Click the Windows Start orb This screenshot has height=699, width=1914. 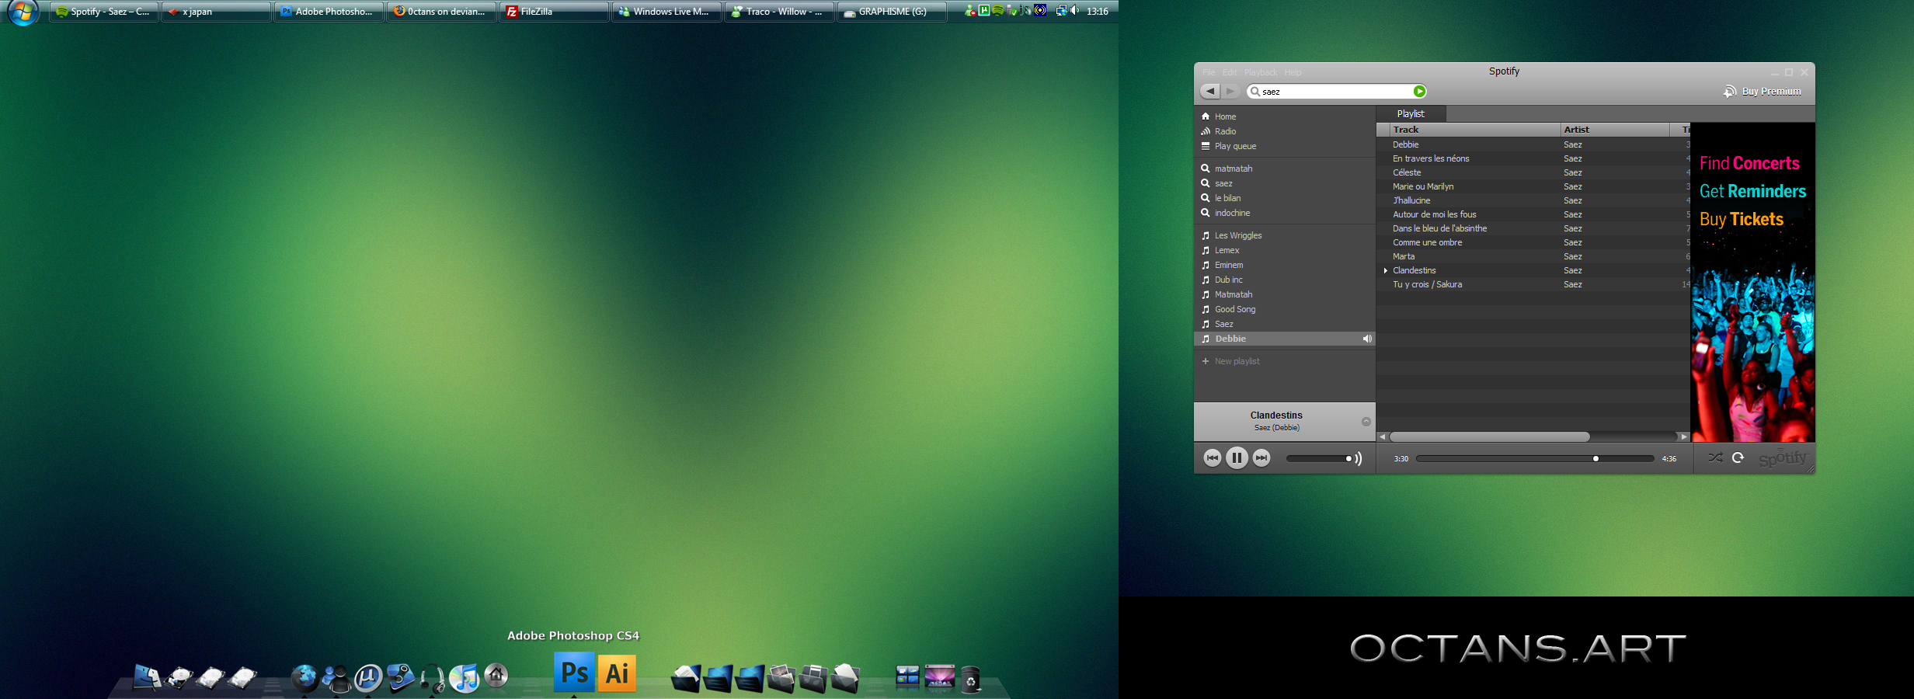point(23,12)
